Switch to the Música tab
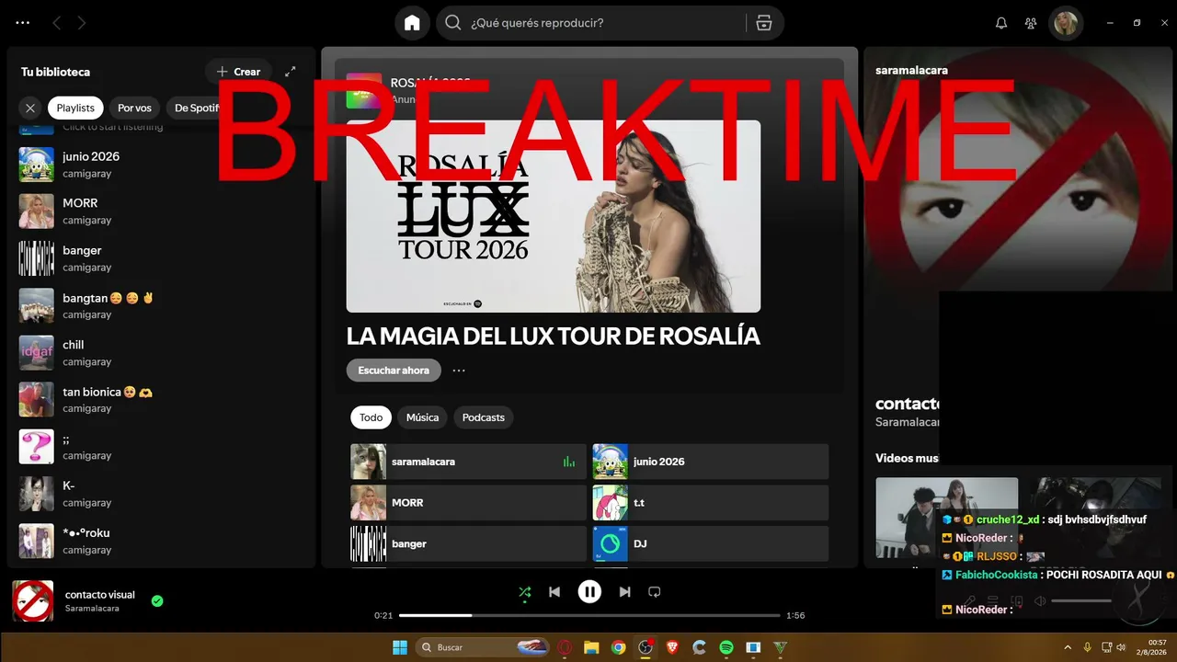Viewport: 1177px width, 662px height. point(423,417)
